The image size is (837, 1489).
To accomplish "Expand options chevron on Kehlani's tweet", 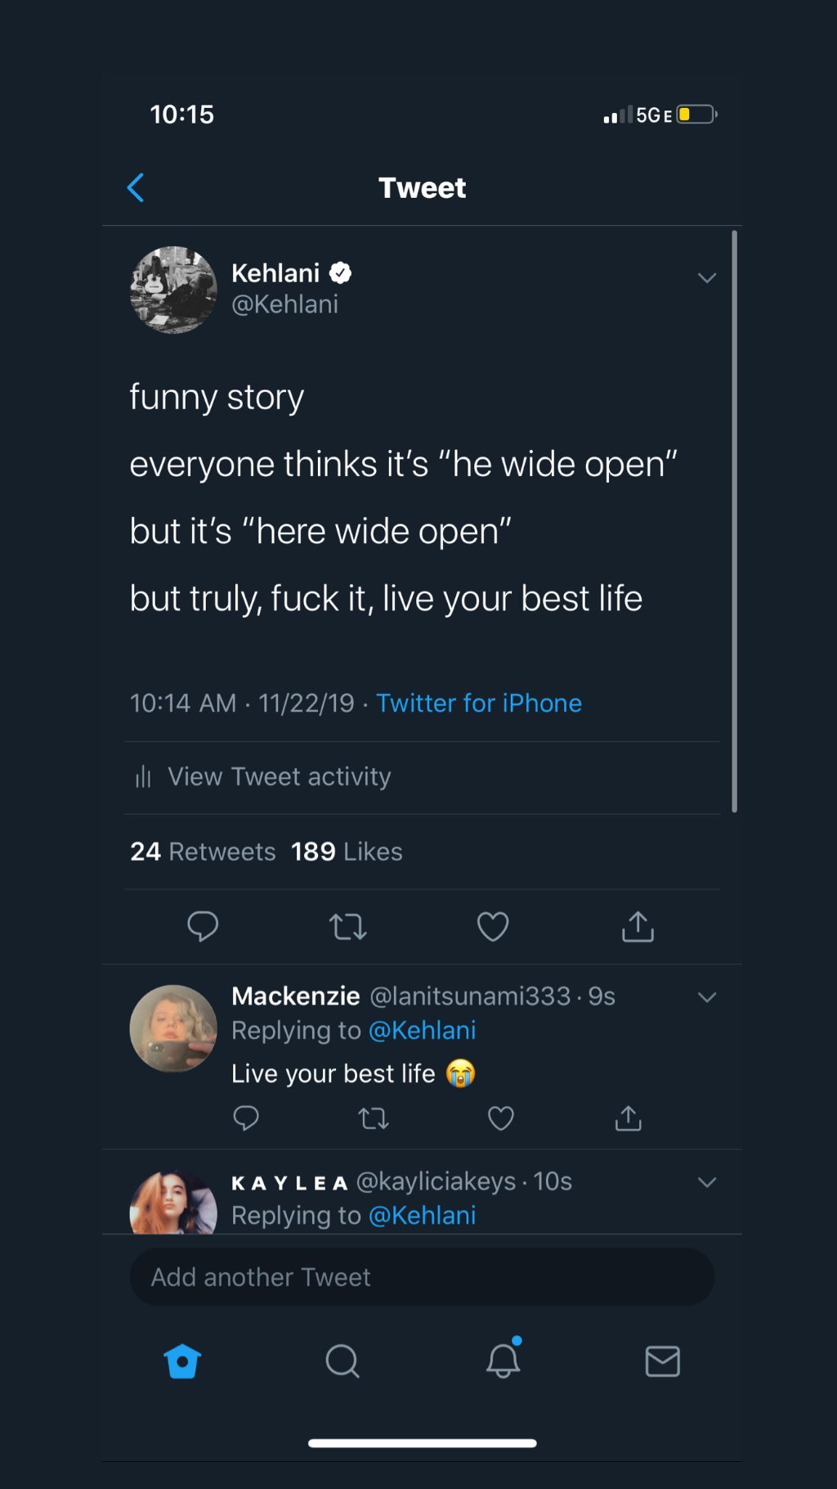I will [x=707, y=278].
